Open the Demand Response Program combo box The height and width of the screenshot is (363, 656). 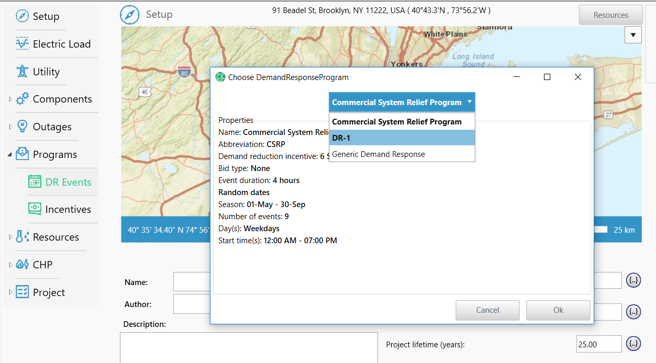(402, 103)
